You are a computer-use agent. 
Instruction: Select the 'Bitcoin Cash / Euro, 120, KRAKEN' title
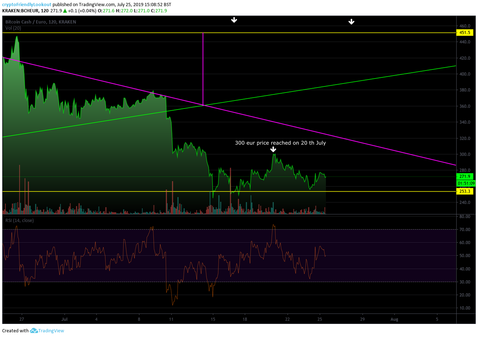[41, 22]
